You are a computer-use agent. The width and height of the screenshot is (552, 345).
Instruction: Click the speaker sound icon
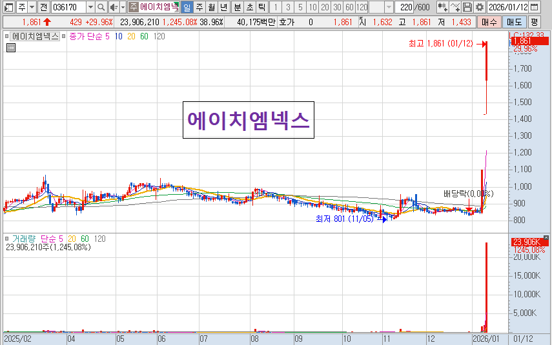coord(114,7)
